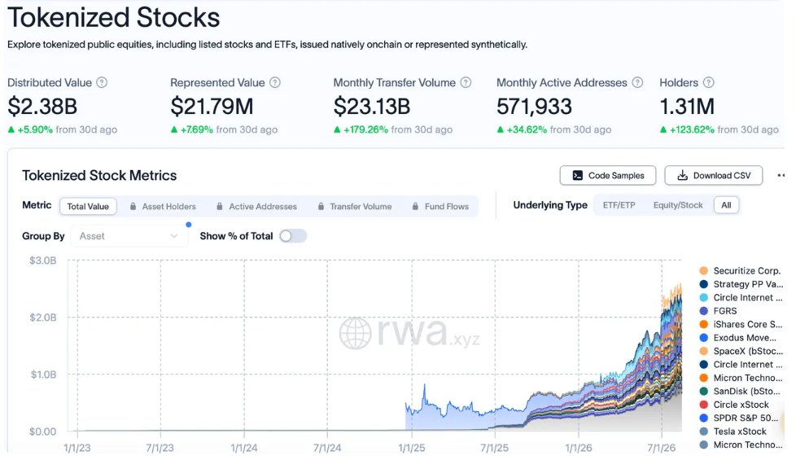
Task: Click the Tokenized Stocks page title
Action: coord(114,17)
